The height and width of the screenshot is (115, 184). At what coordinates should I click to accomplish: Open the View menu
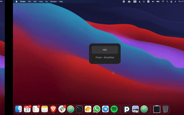point(41,2)
